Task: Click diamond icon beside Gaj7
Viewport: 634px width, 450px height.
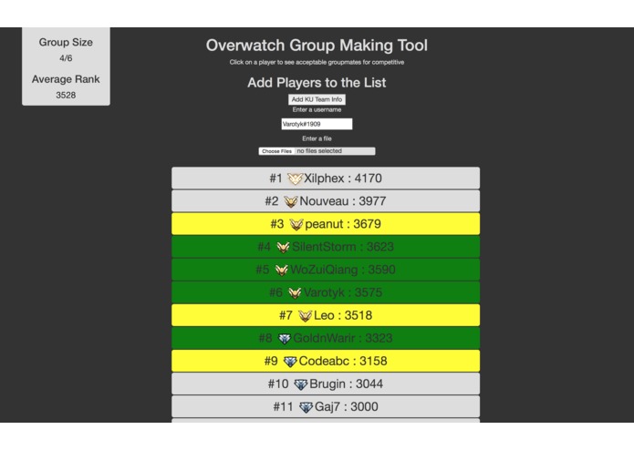Action: [306, 407]
